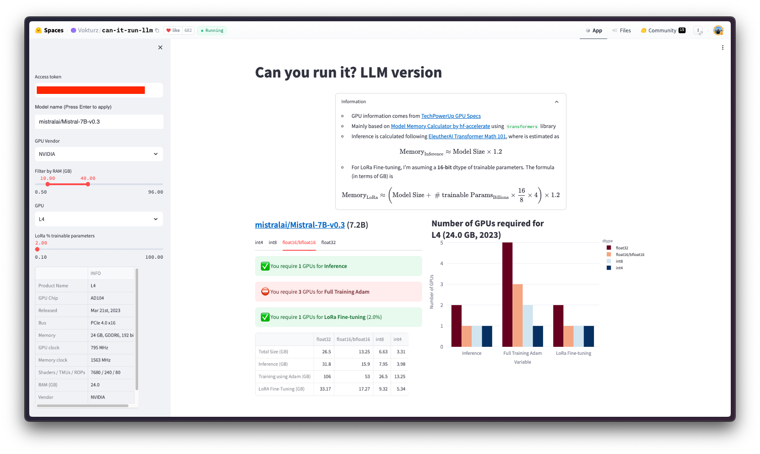Click the '1563 MHz' Memory clock cell
The width and height of the screenshot is (760, 454).
click(111, 360)
